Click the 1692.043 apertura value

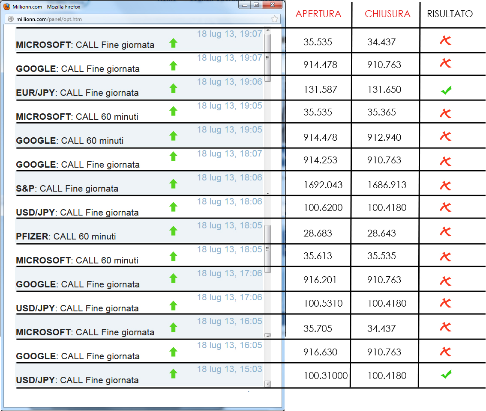pos(323,185)
